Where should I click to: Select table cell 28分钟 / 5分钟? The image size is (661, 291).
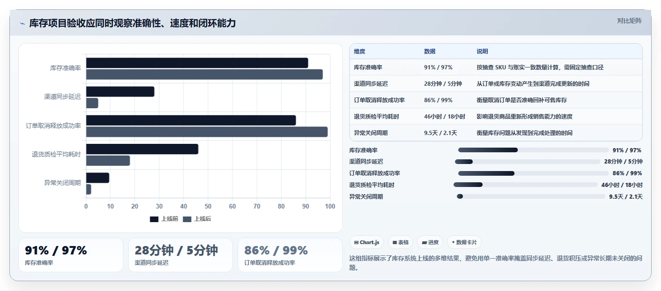coord(443,84)
